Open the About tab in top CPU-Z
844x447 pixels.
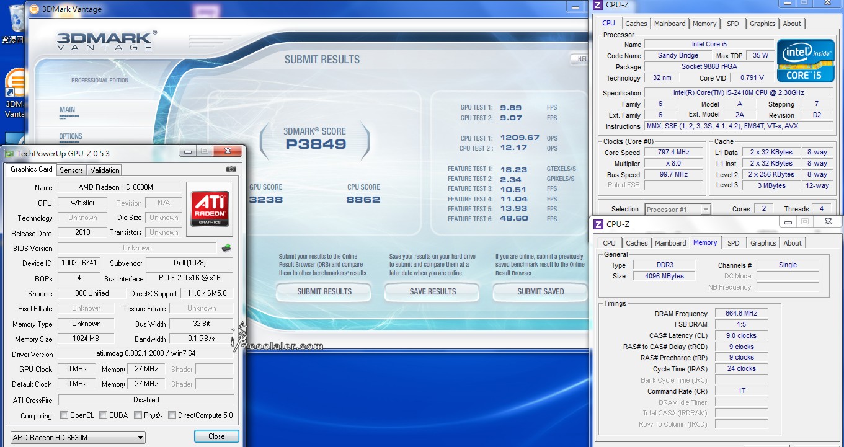click(792, 24)
